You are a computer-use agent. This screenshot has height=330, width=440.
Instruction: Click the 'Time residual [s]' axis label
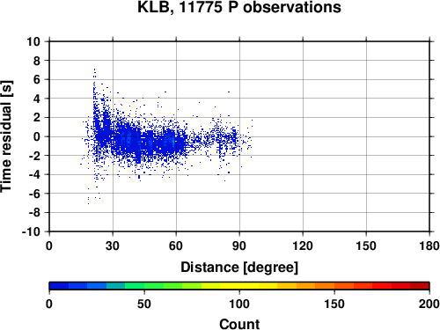pos(6,136)
